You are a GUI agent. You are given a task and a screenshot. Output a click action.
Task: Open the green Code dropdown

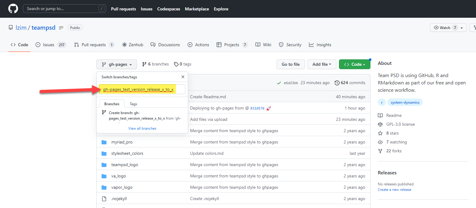coord(355,64)
